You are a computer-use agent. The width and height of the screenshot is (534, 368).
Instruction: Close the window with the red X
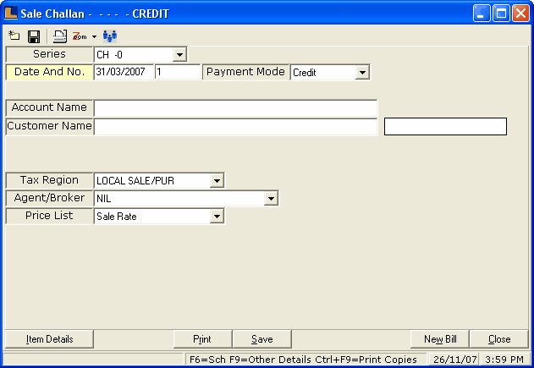point(520,14)
